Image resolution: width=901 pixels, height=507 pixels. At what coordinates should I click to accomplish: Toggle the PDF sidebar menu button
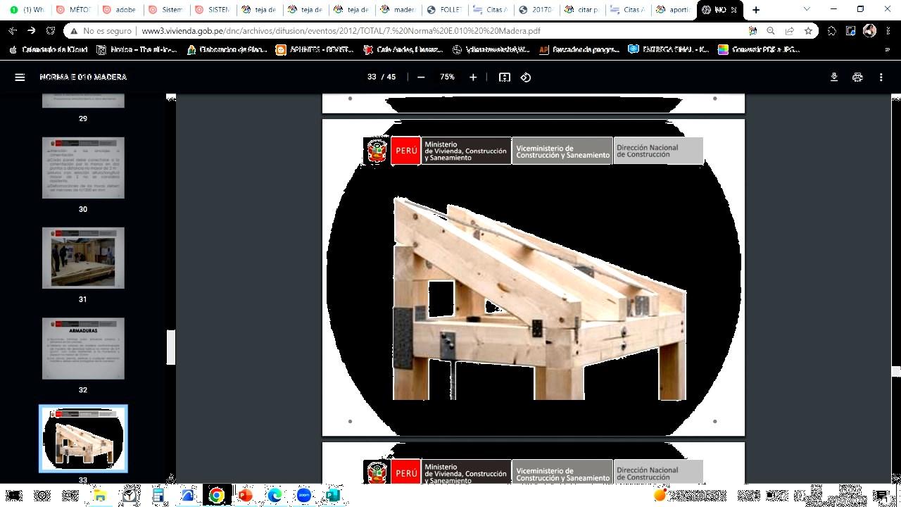[20, 77]
